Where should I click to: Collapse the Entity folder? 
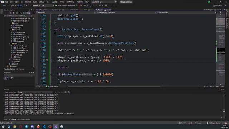point(10,23)
